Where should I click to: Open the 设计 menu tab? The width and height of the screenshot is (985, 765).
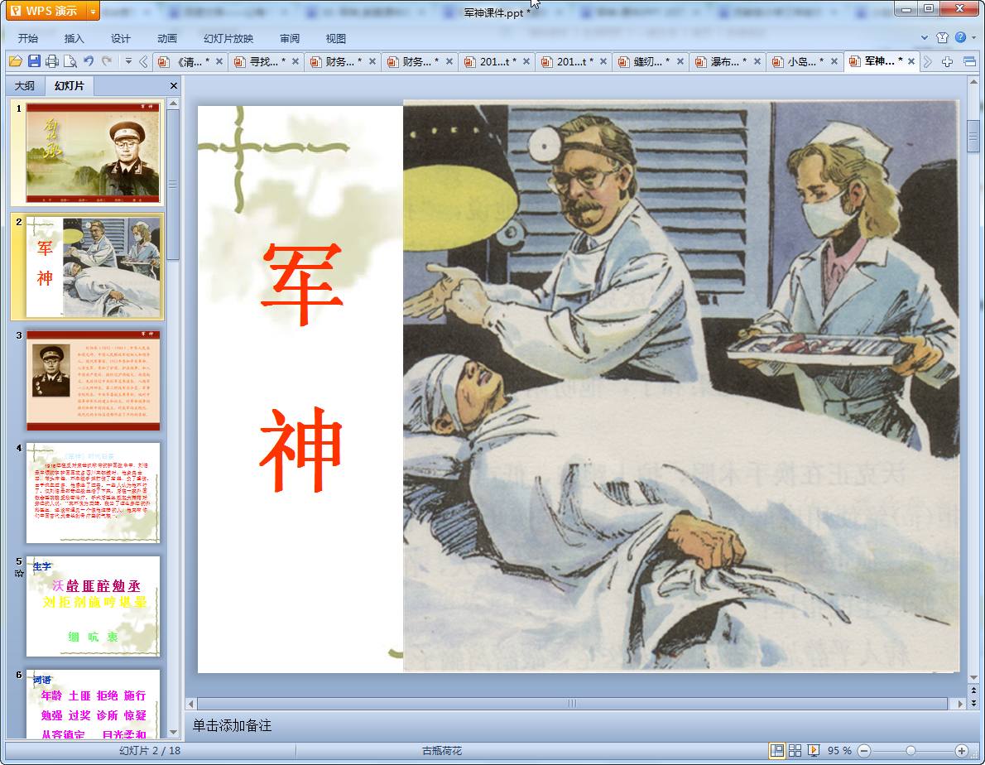[x=121, y=38]
